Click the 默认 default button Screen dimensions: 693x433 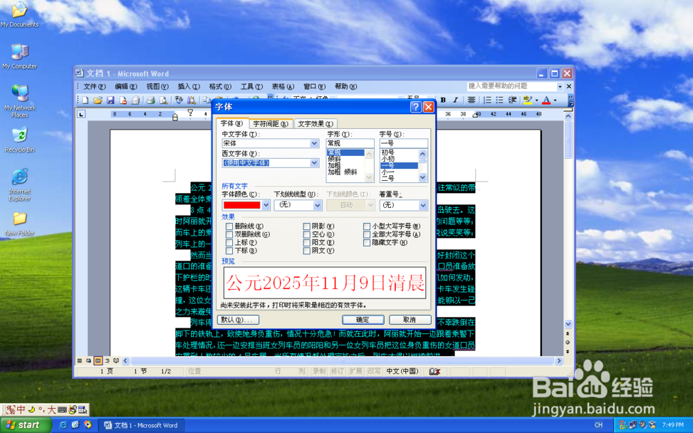[238, 319]
